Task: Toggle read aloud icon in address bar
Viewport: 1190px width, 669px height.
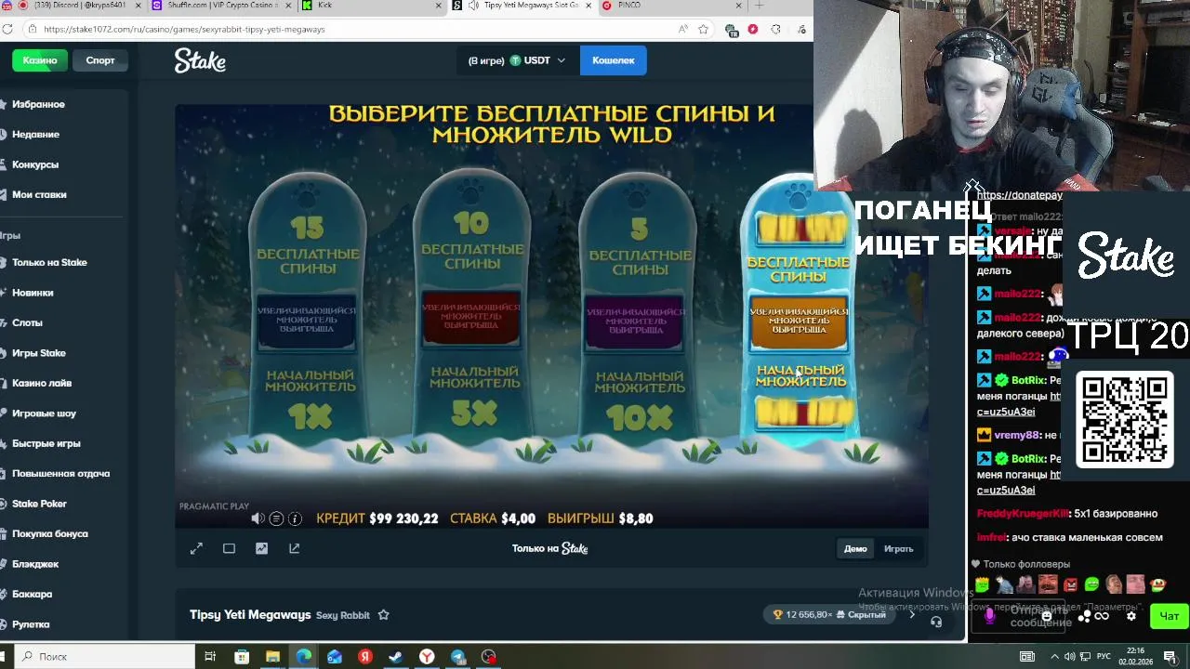Action: pos(683,29)
